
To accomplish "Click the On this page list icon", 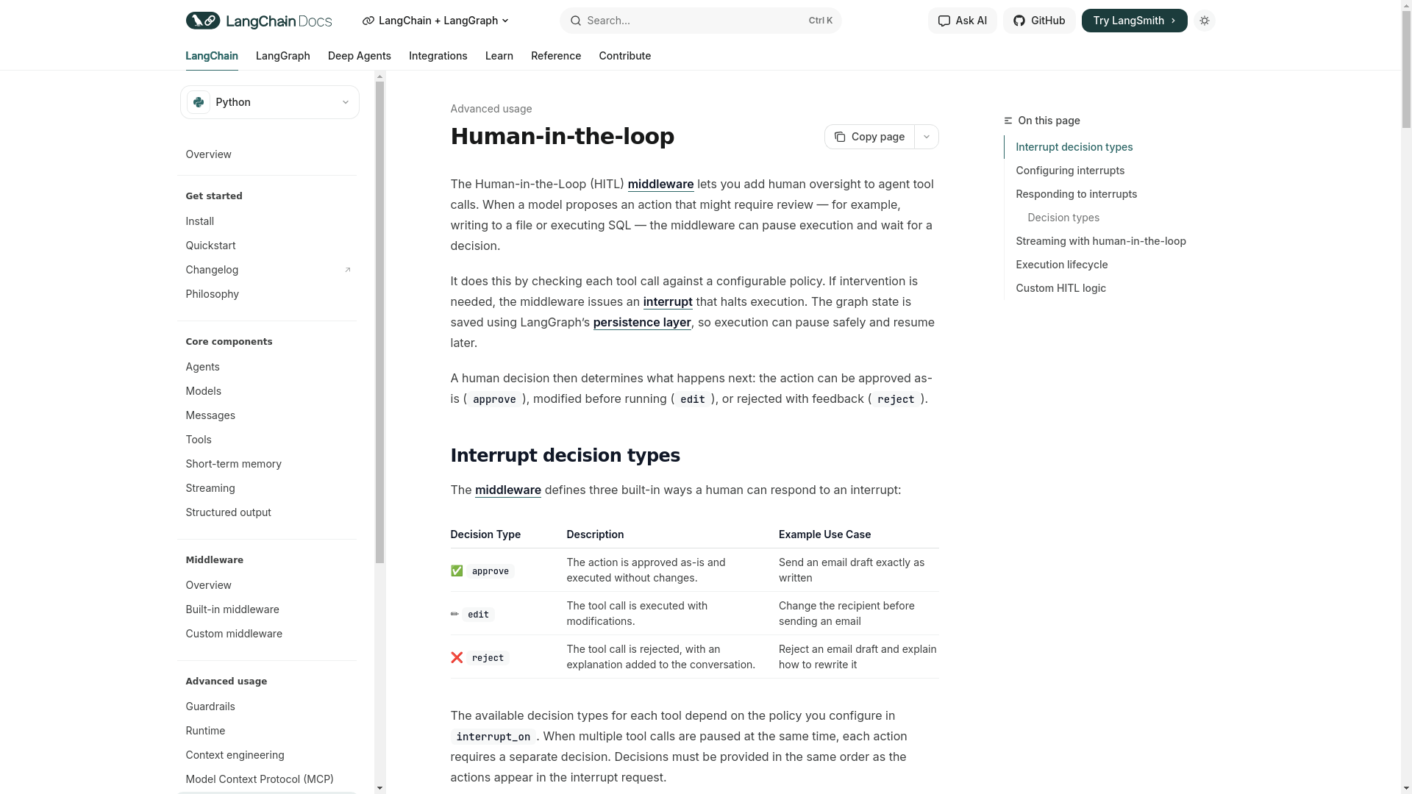I will (1008, 121).
